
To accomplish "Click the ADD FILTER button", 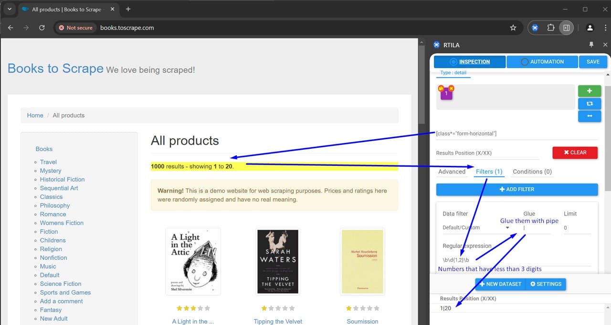I will (517, 189).
